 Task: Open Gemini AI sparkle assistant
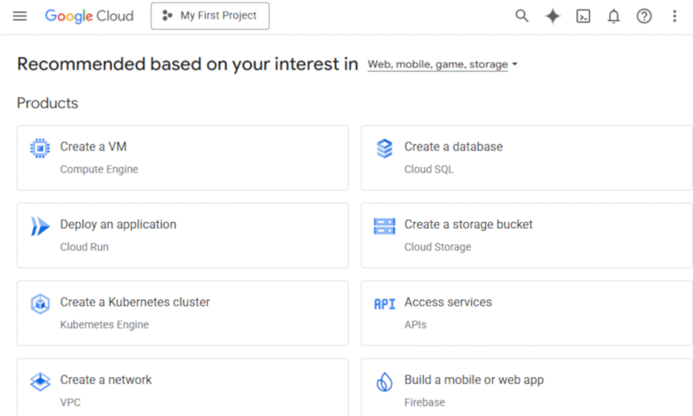[553, 16]
